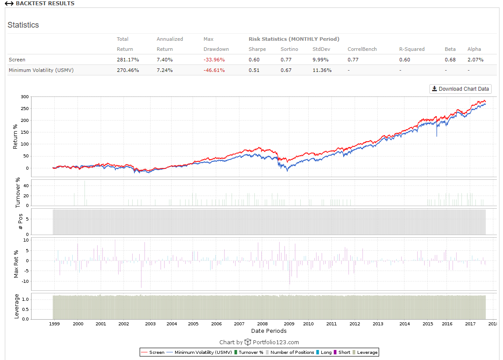Click the download icon on Download Chart Data button
This screenshot has height=360, width=503.
pyautogui.click(x=435, y=89)
